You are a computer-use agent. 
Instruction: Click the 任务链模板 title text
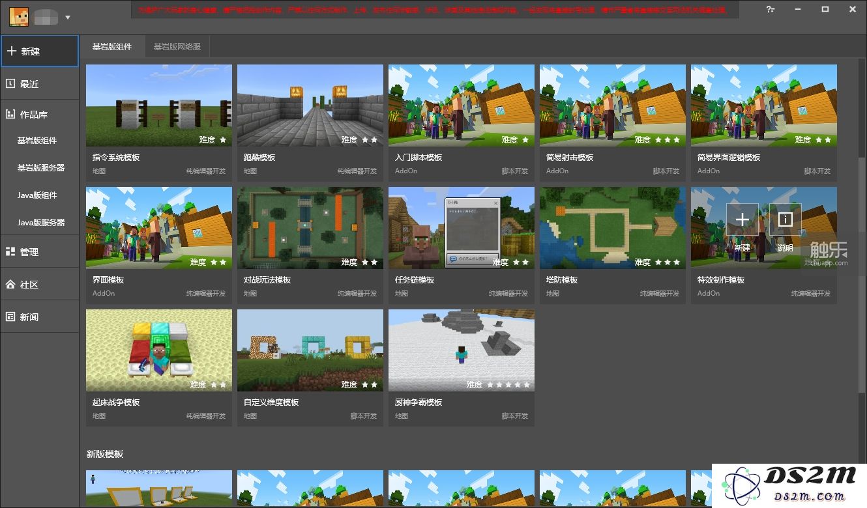(415, 280)
